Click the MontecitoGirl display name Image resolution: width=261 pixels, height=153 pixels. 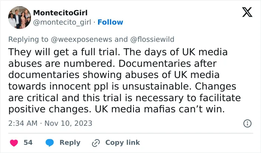(60, 13)
